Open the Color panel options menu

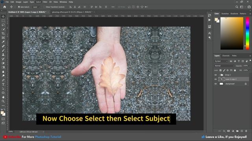250,14
